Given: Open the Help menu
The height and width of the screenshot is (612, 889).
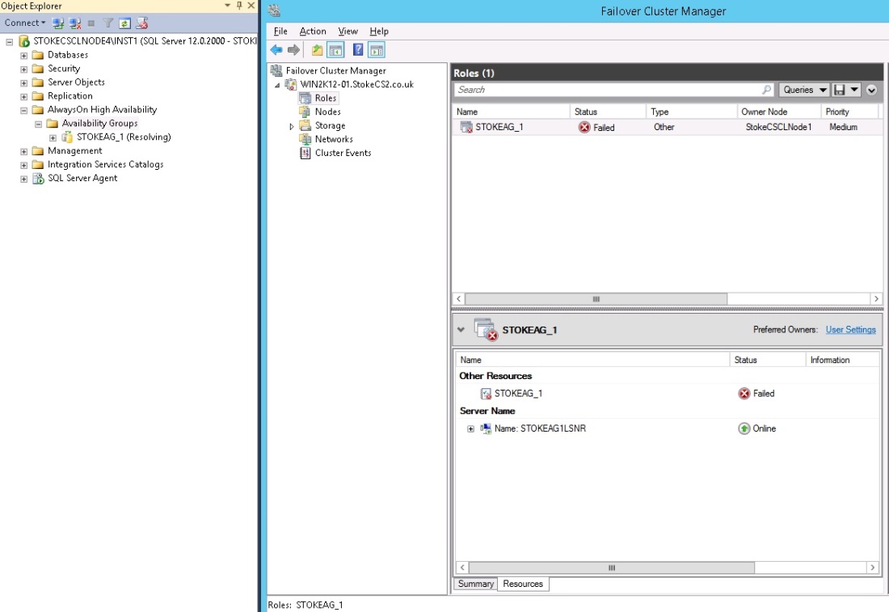Looking at the screenshot, I should (x=379, y=32).
